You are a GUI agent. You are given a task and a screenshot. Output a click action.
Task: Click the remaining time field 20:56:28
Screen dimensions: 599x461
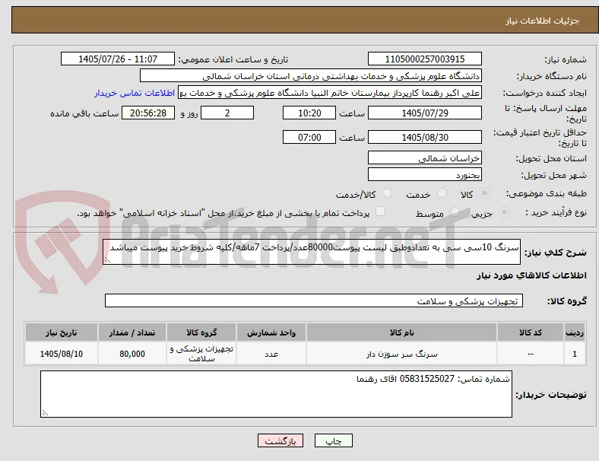pos(148,113)
